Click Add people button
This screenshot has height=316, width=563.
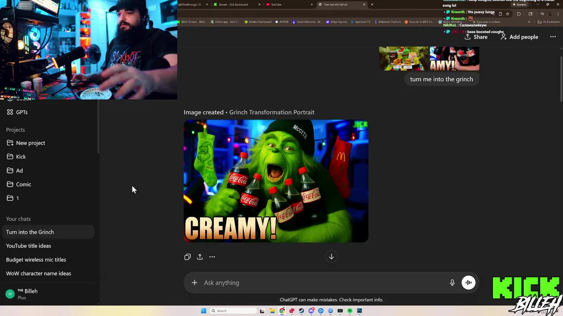519,37
